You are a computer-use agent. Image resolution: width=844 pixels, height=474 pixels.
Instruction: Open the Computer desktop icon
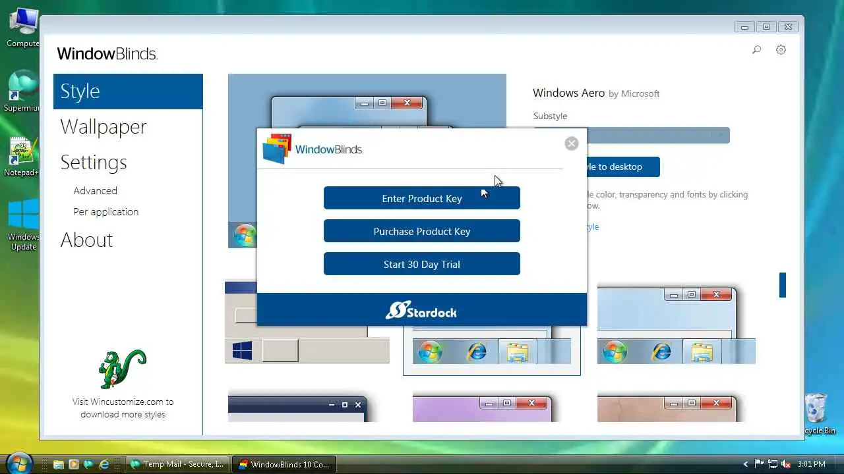pos(23,28)
